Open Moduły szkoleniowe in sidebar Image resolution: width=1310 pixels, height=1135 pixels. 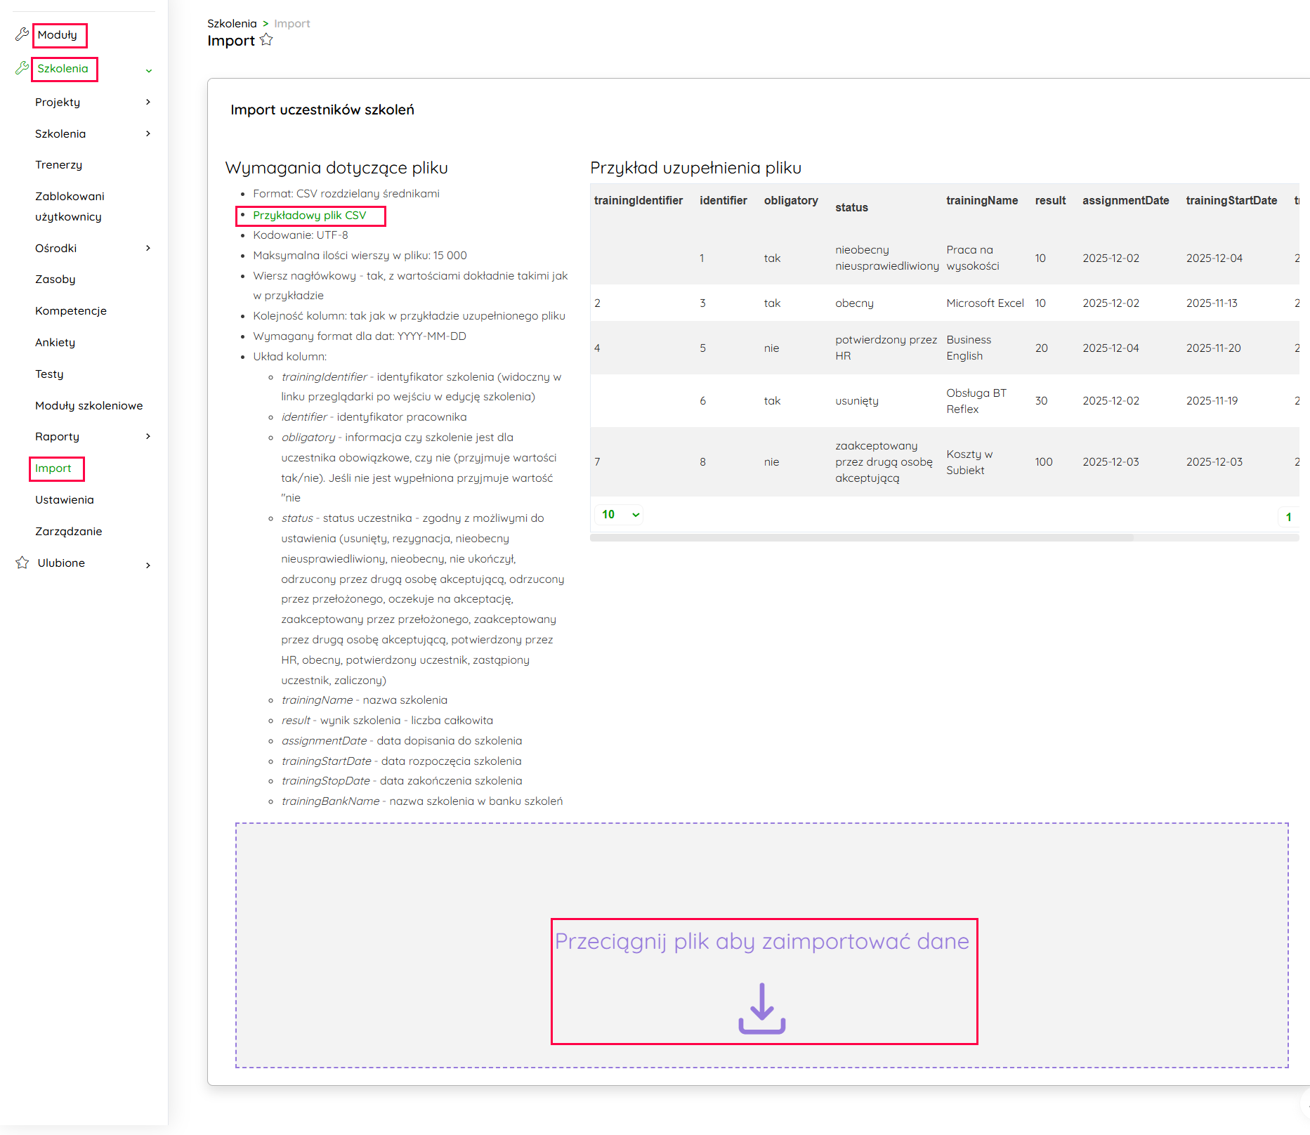click(x=89, y=405)
